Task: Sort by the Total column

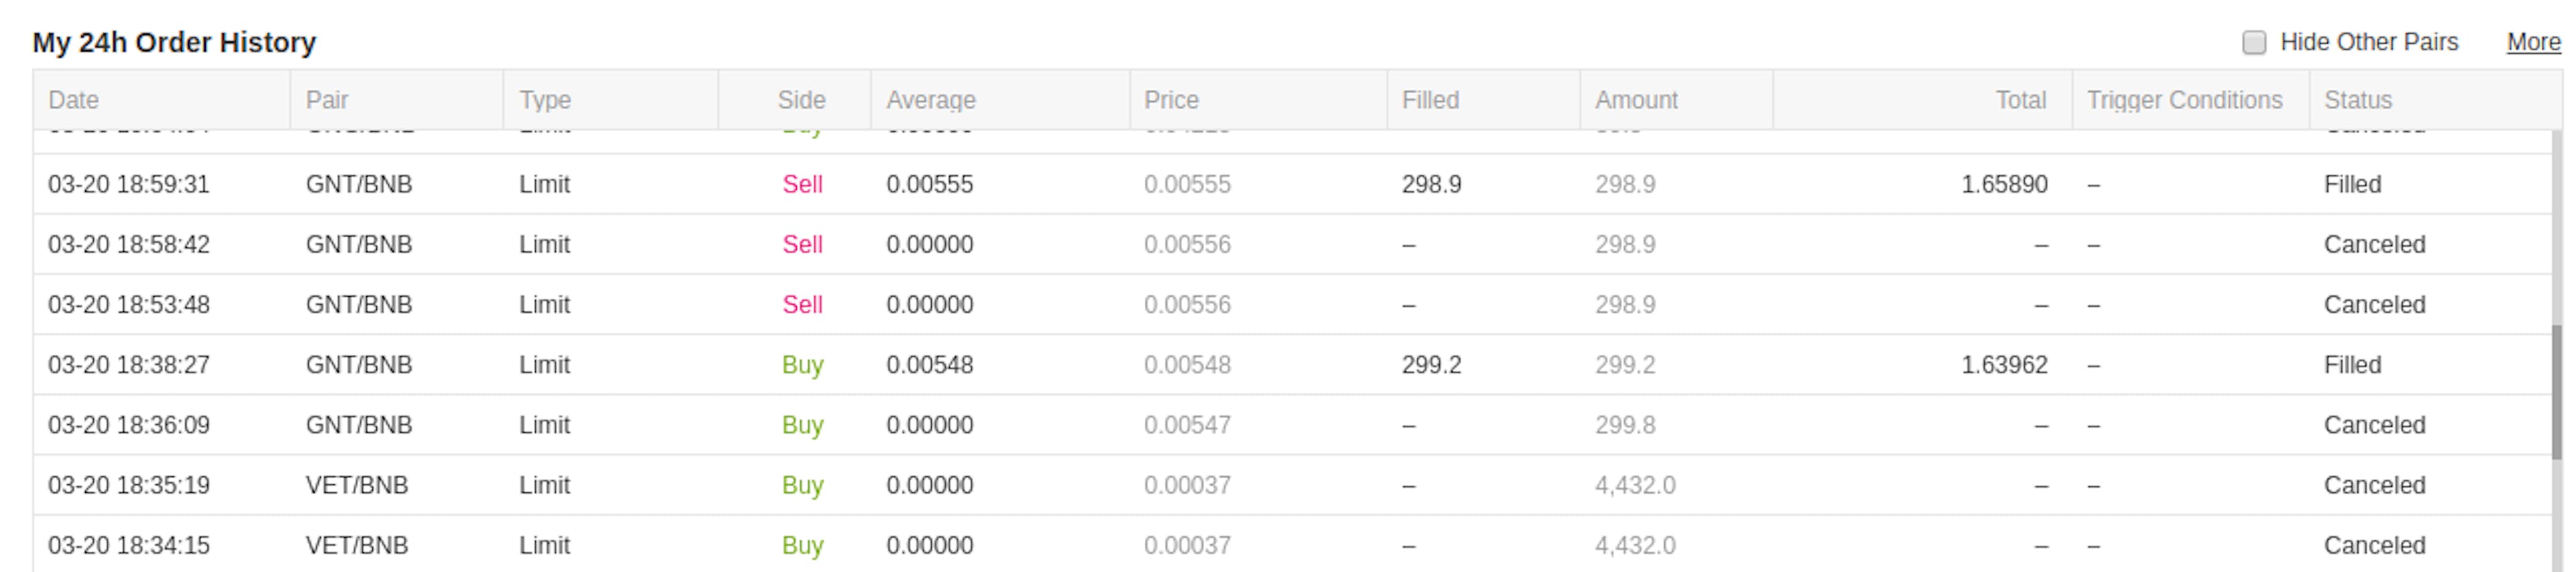Action: [x=2021, y=100]
